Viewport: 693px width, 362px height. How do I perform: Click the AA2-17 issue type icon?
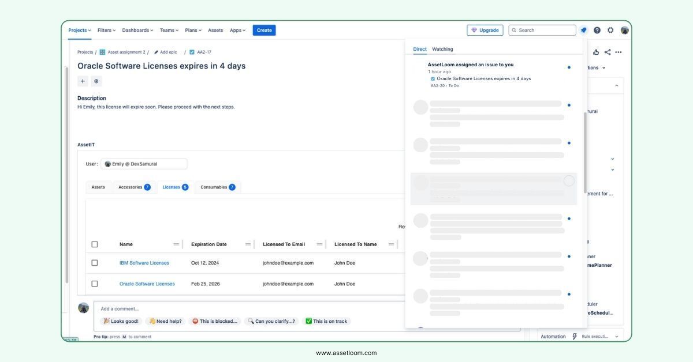click(192, 52)
